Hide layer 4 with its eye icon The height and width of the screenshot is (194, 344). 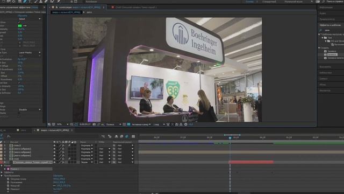pyautogui.click(x=54, y=156)
